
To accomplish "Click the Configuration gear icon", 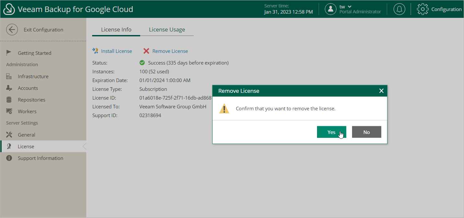I will coord(422,9).
